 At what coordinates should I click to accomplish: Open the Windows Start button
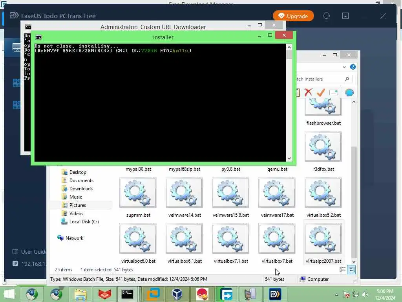coord(9,294)
